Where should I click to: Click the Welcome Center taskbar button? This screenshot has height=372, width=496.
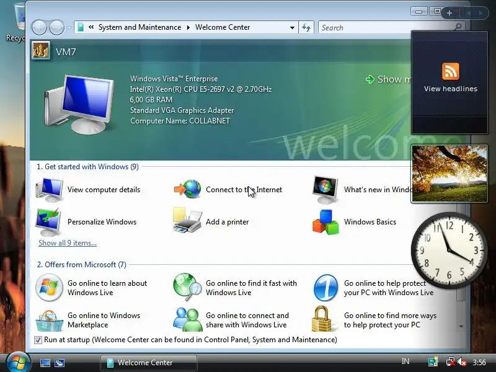[x=149, y=363]
